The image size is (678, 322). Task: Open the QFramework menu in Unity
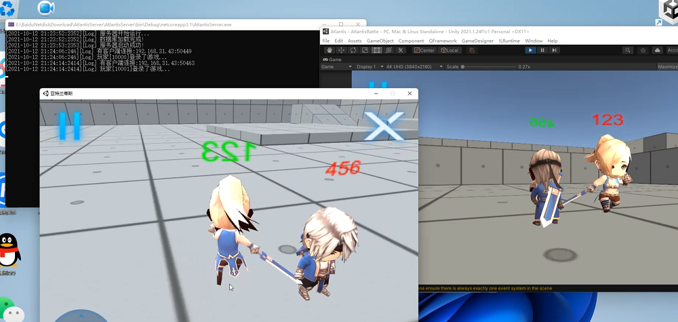coord(442,41)
